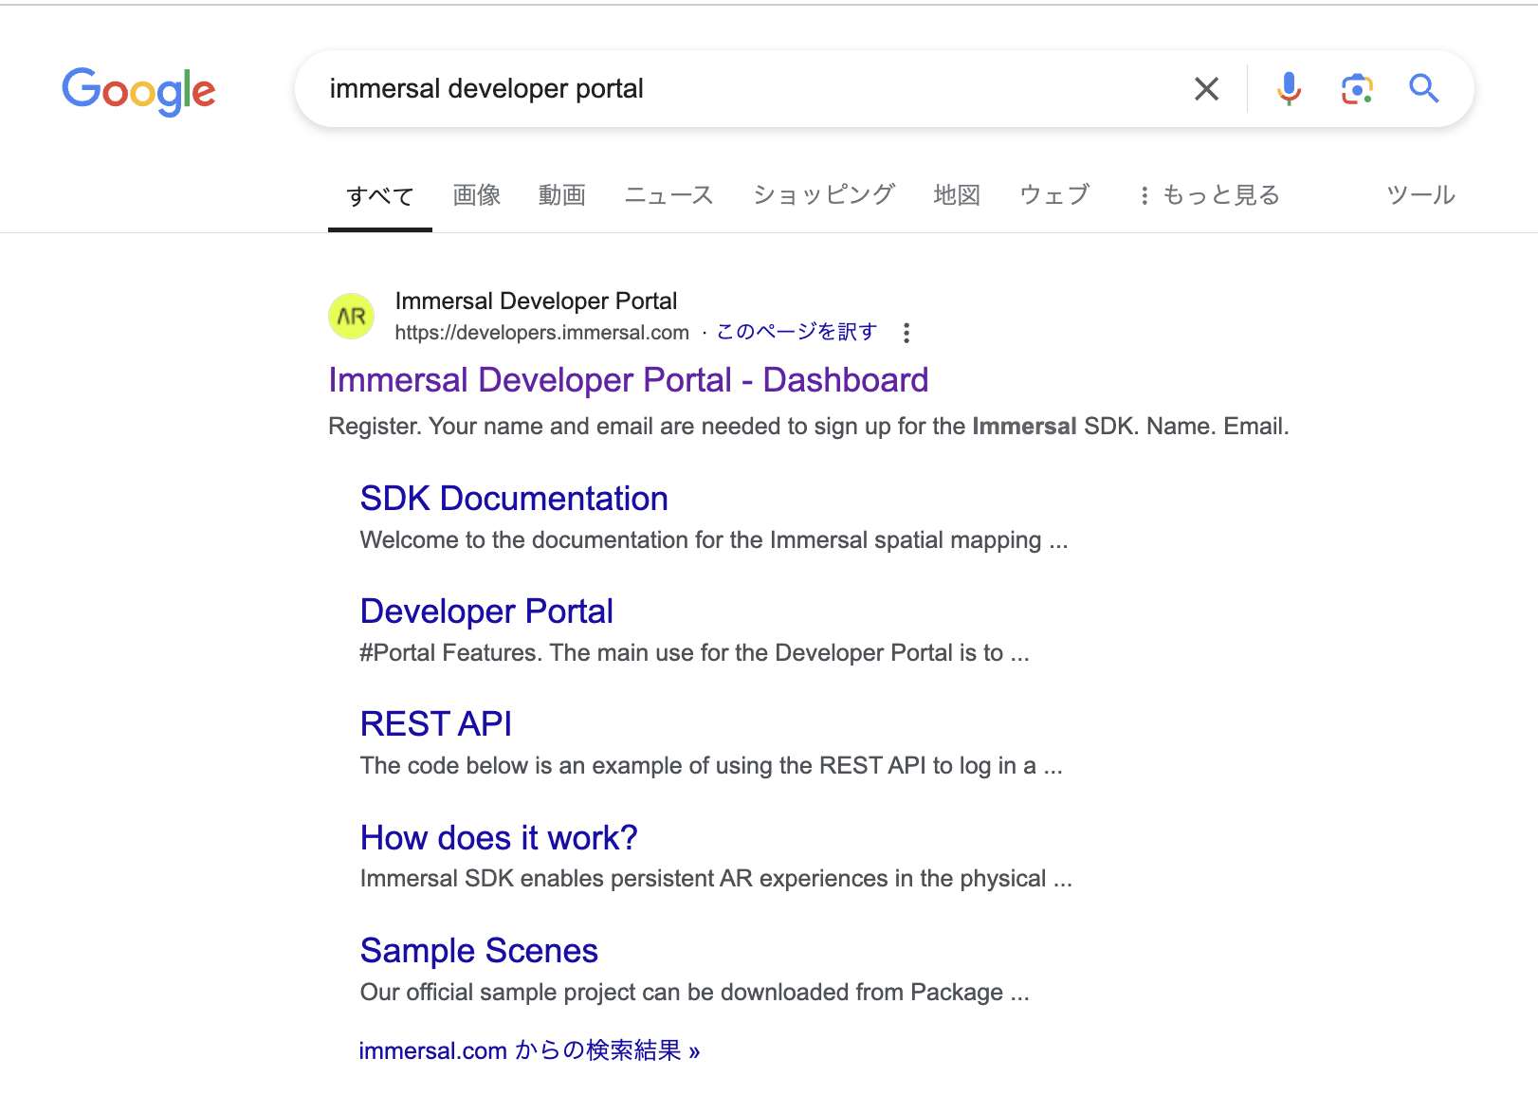
Task: Click 'Immersal SDK enables persistent AR' snippet
Action: pyautogui.click(x=716, y=879)
